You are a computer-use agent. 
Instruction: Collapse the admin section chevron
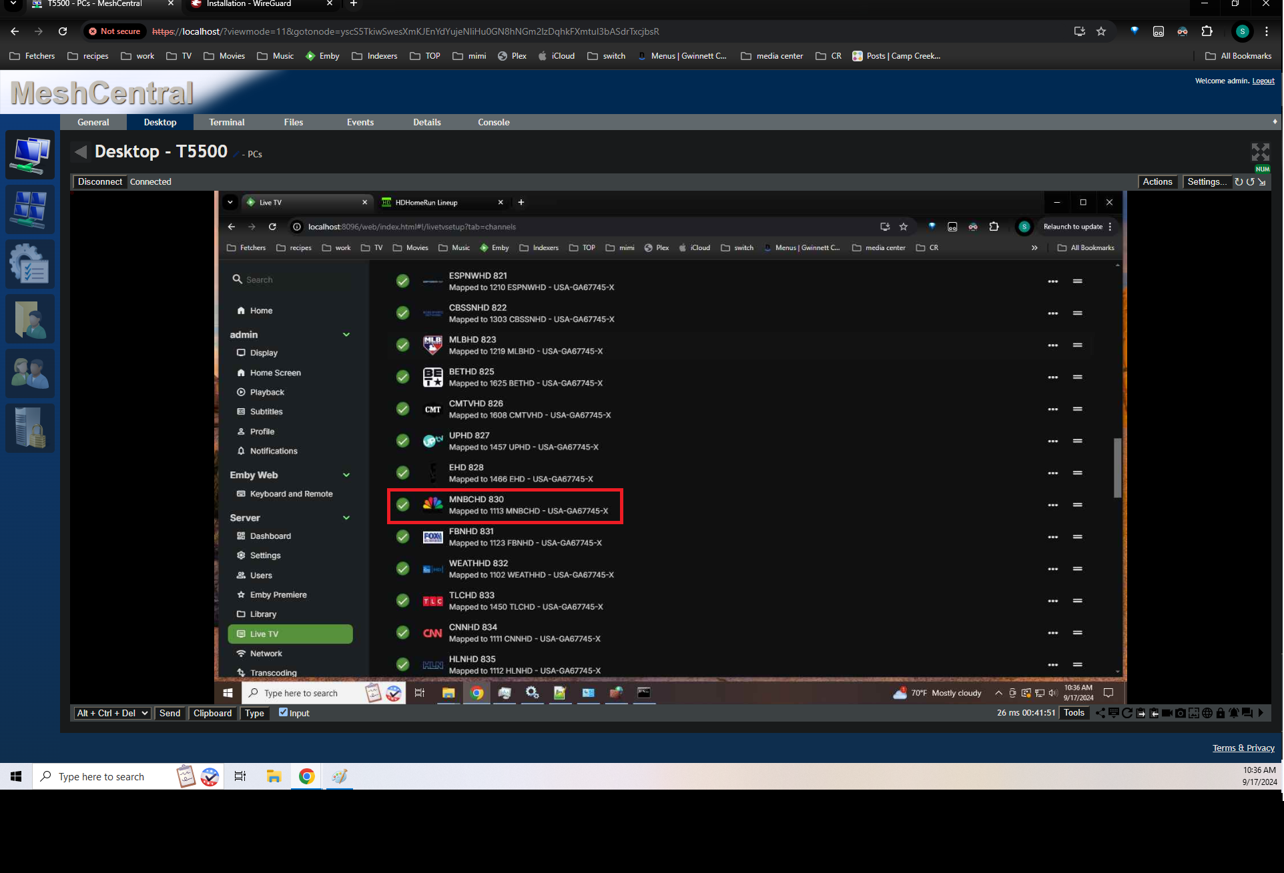point(346,335)
